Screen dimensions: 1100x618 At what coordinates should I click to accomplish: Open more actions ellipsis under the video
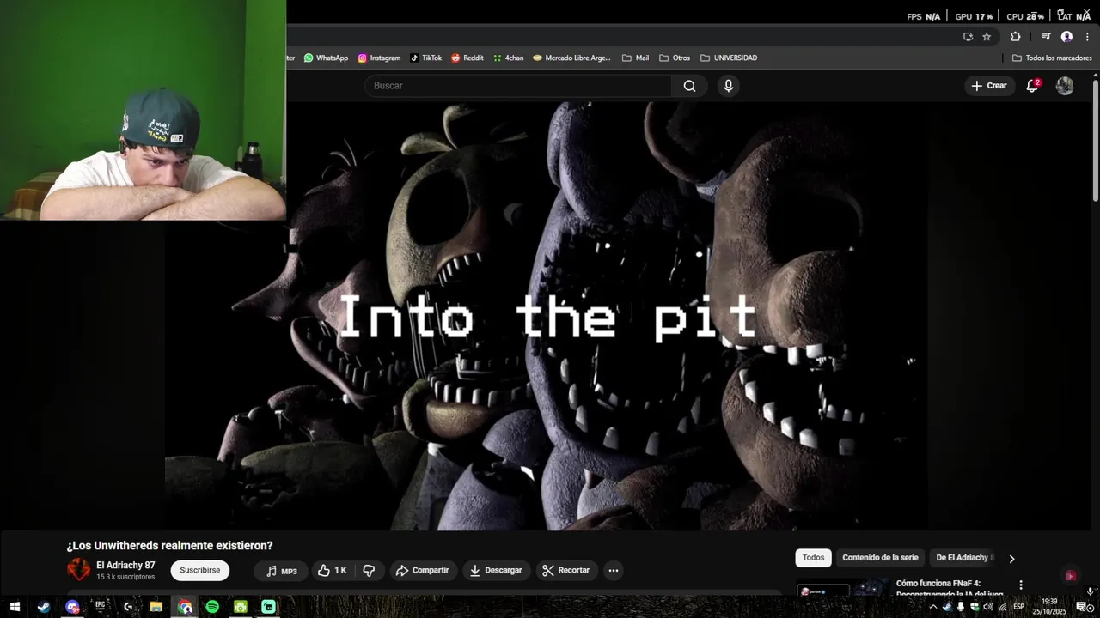613,571
